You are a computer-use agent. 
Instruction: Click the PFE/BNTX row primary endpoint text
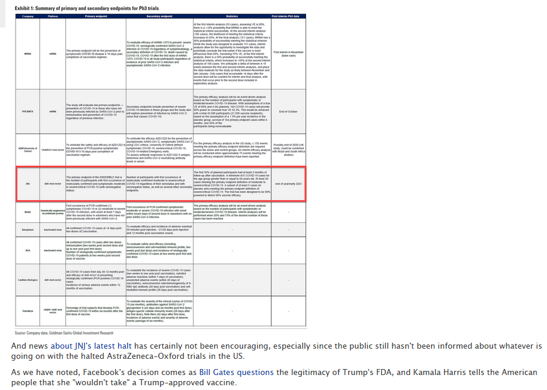point(95,111)
